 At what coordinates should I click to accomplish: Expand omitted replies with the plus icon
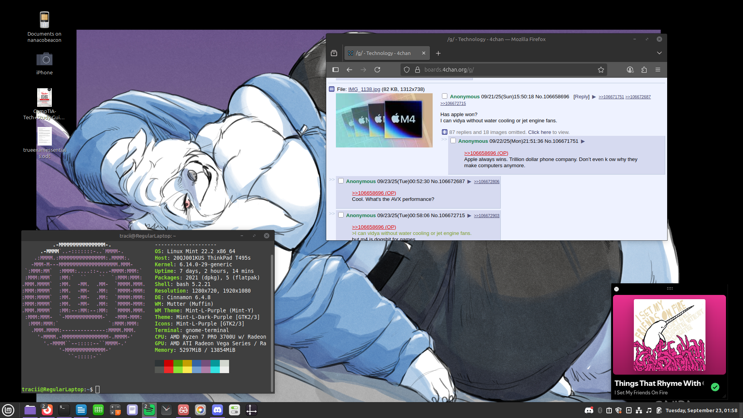point(445,132)
